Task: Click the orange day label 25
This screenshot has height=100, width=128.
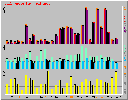Action: (97, 97)
